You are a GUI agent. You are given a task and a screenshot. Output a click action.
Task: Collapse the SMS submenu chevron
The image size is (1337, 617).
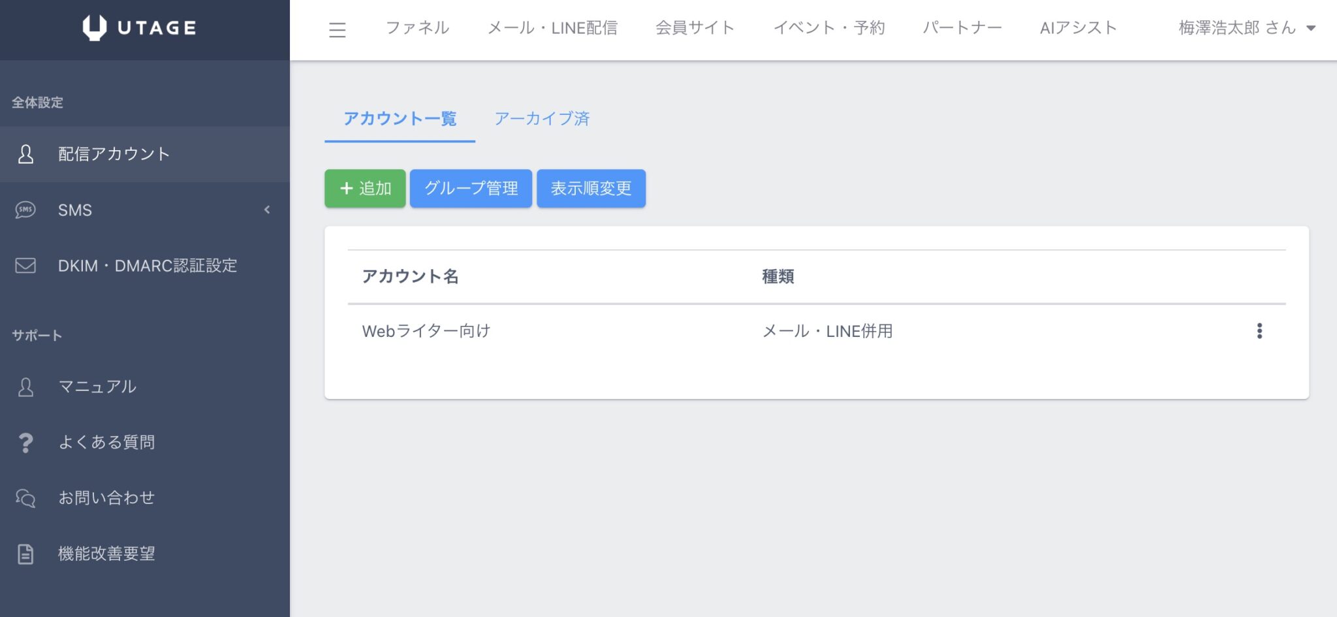coord(267,210)
